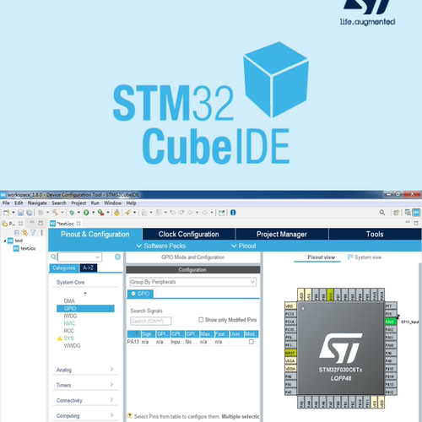The height and width of the screenshot is (422, 422).
Task: Click the Save All toolbar icon
Action: pyautogui.click(x=29, y=213)
